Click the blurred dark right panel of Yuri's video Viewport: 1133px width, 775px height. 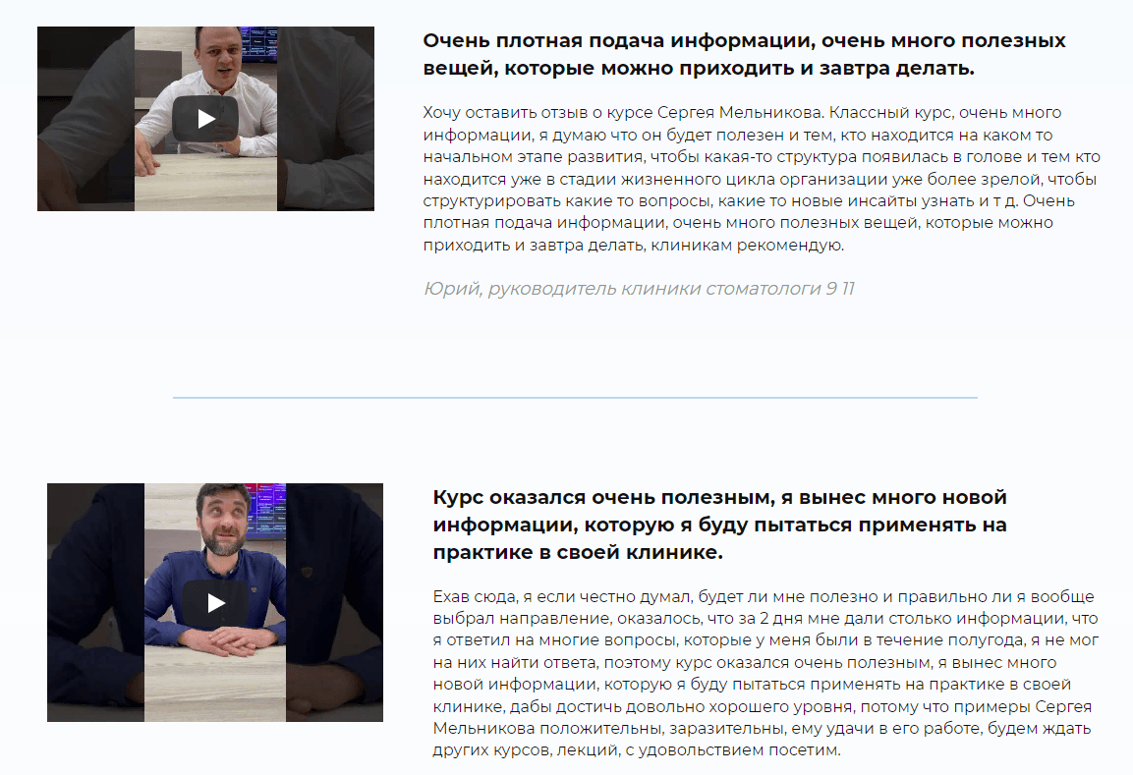pyautogui.click(x=325, y=119)
